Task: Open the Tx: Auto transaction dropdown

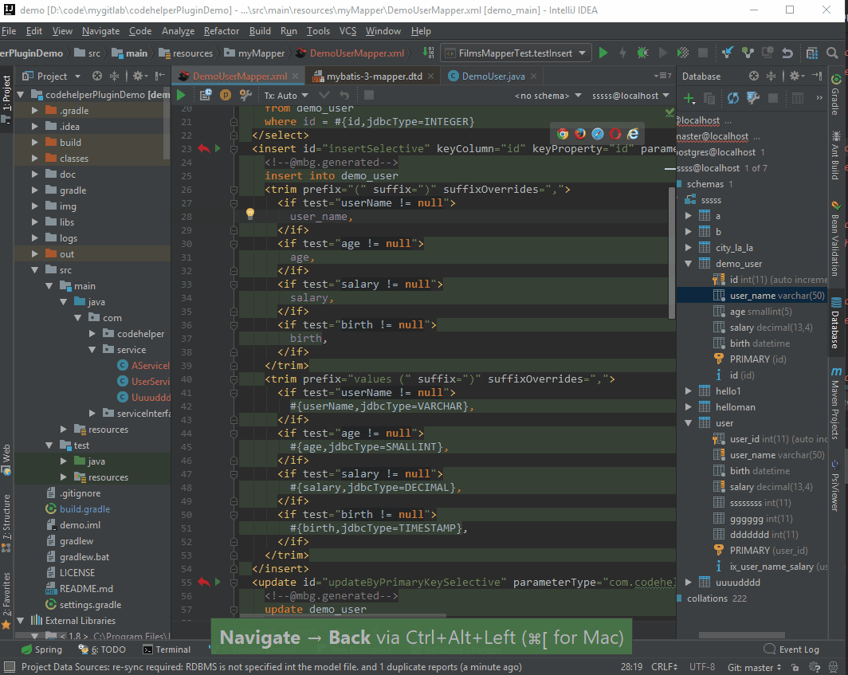Action: click(x=286, y=95)
